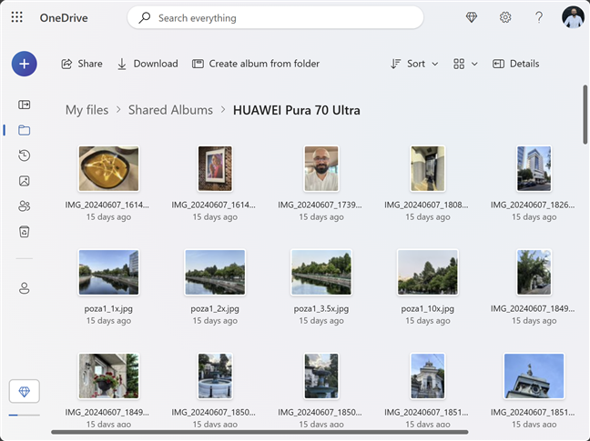Expand the sidebar navigation pane
590x441 pixels.
pyautogui.click(x=25, y=105)
